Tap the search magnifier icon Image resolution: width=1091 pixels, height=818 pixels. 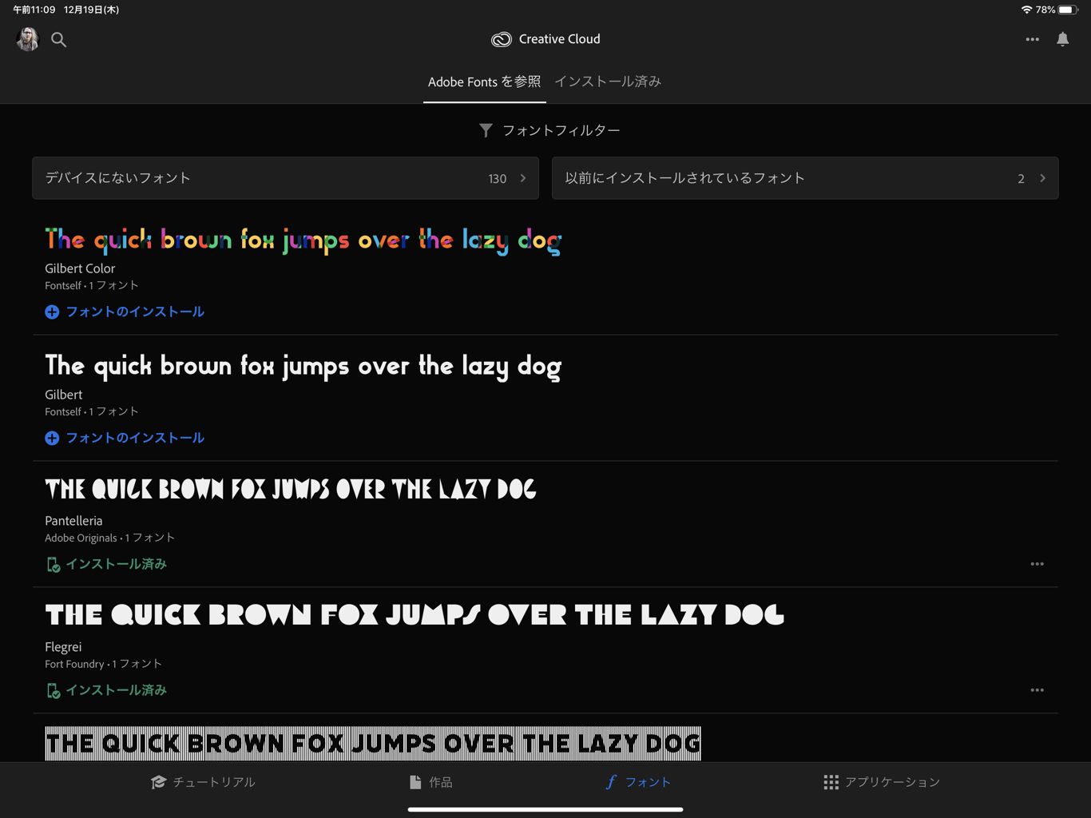click(58, 39)
